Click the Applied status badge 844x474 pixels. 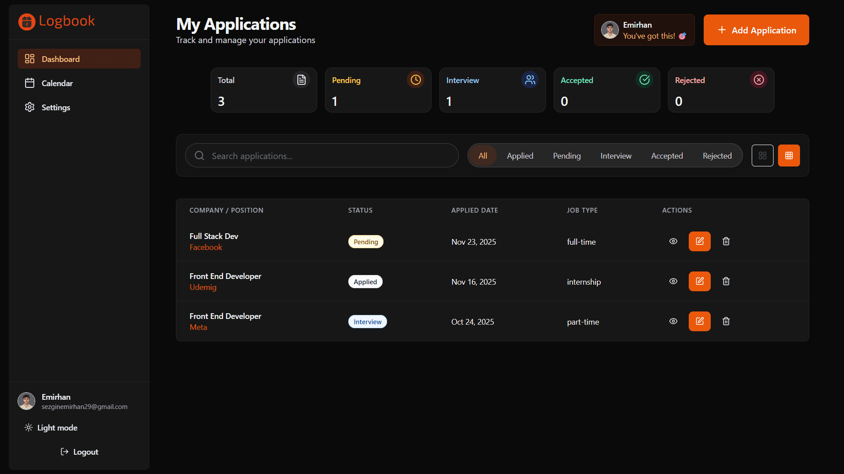[x=365, y=282]
